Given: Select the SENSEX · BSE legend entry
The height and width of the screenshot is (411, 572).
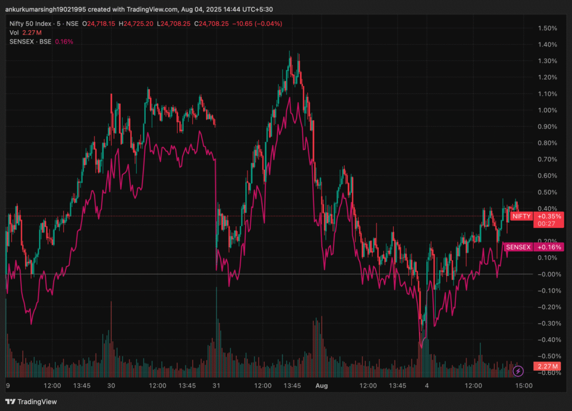Looking at the screenshot, I should click(31, 41).
